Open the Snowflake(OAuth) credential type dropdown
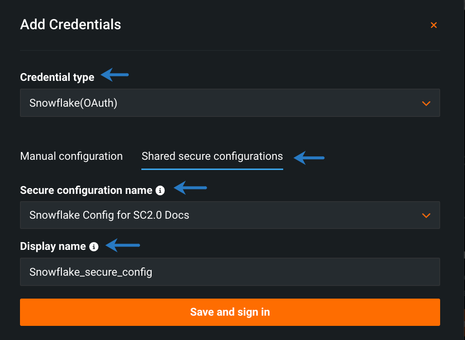The width and height of the screenshot is (465, 340). 230,103
